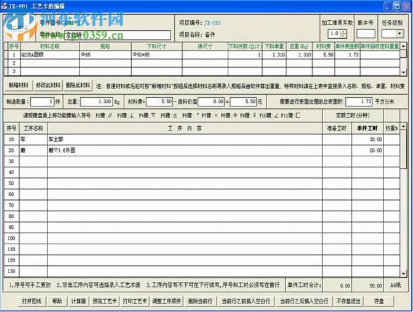Select material cell Q235A圆钢

pyautogui.click(x=50, y=55)
